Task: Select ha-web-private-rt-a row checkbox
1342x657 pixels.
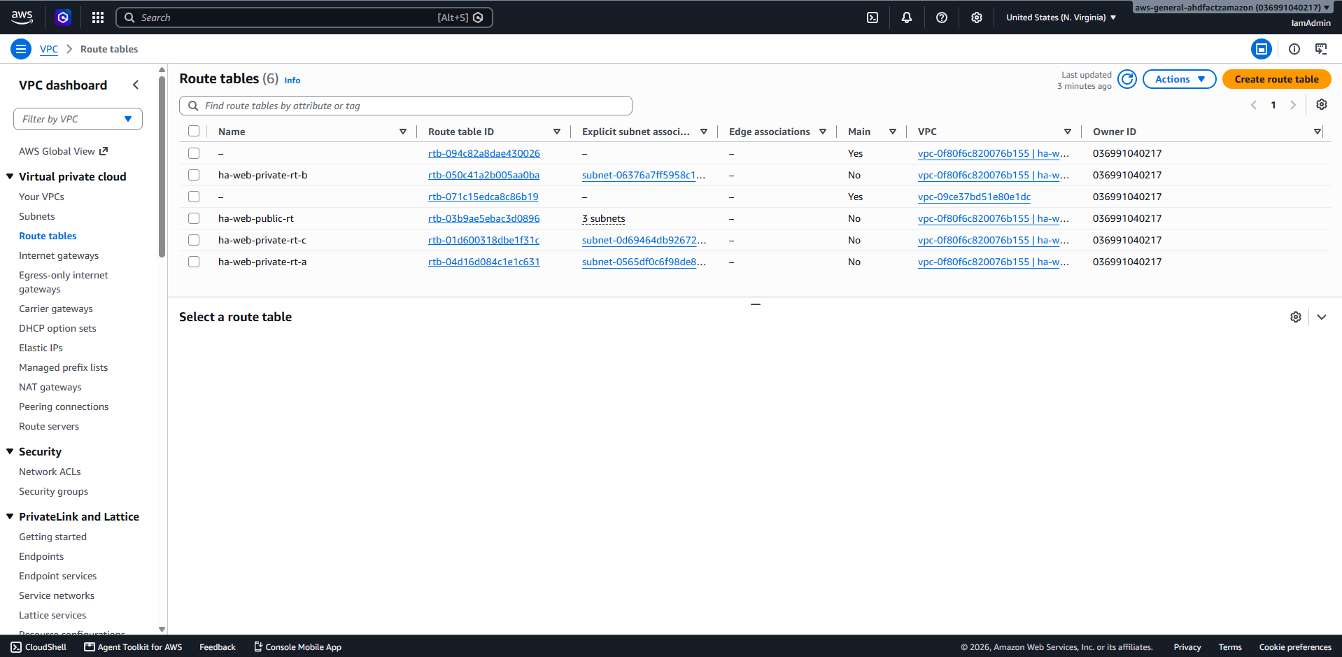Action: pyautogui.click(x=194, y=262)
